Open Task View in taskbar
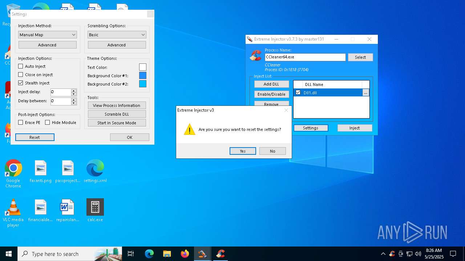465x261 pixels. (131, 254)
